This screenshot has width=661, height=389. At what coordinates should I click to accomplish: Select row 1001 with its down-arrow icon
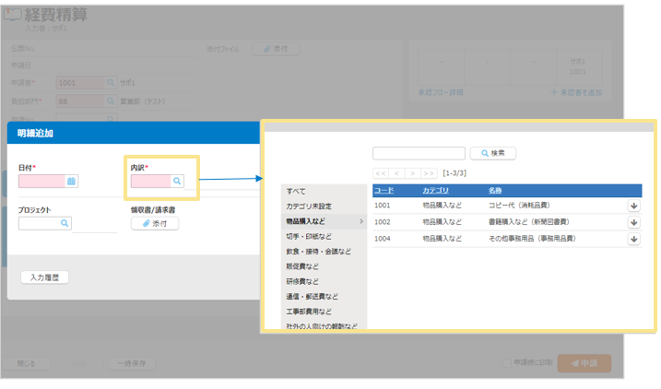point(633,206)
